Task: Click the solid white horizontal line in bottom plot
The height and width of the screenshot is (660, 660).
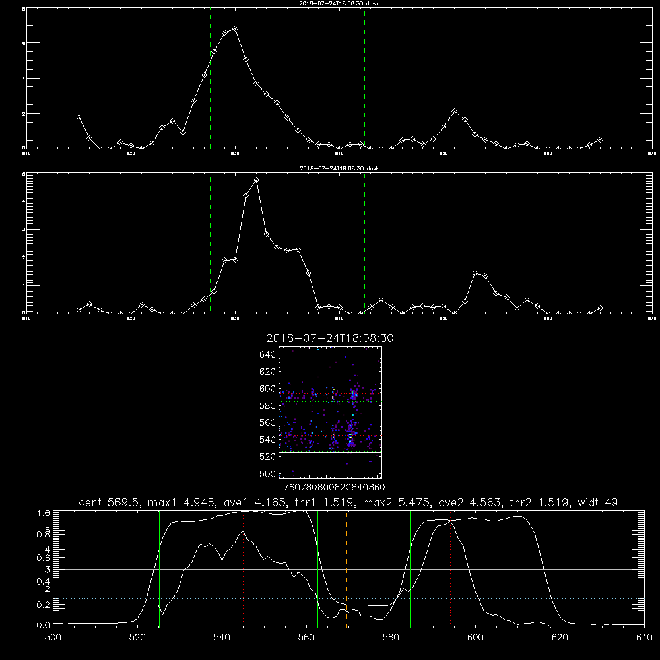Action: point(348,569)
